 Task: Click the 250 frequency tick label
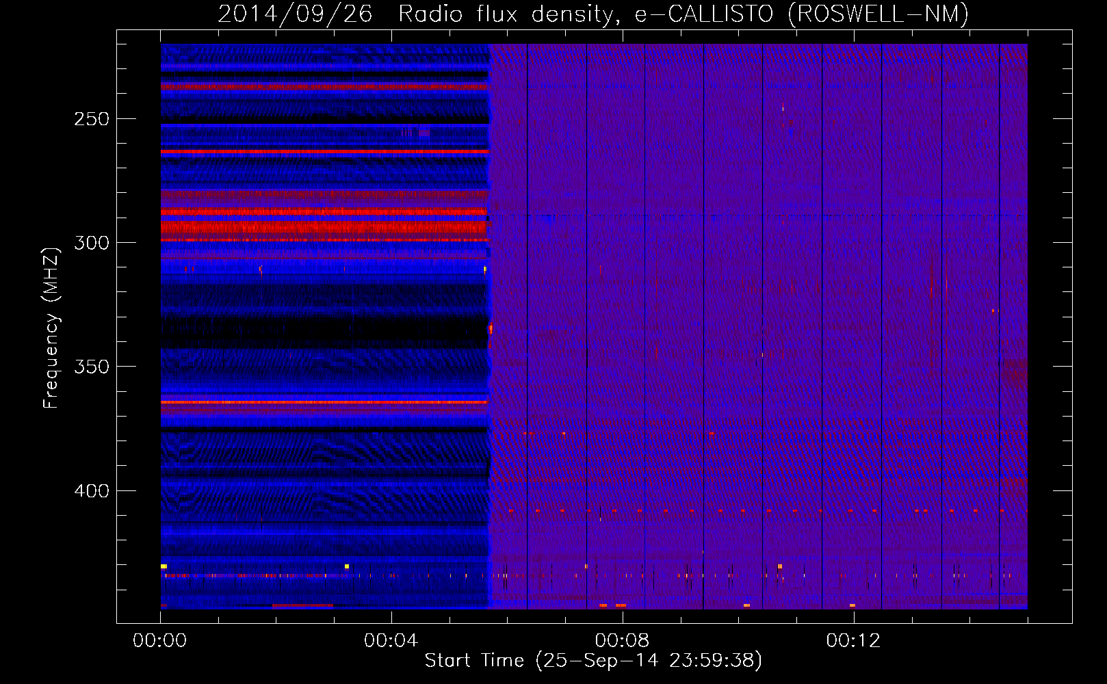[x=92, y=119]
